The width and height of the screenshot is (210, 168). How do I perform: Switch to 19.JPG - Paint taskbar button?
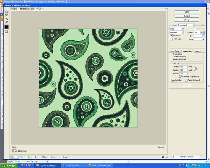pos(73,166)
